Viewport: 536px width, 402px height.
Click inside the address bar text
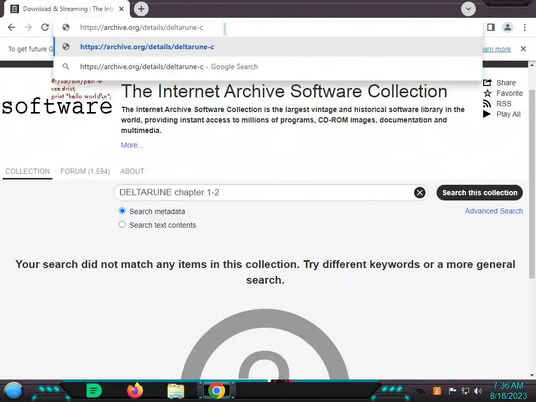(142, 27)
